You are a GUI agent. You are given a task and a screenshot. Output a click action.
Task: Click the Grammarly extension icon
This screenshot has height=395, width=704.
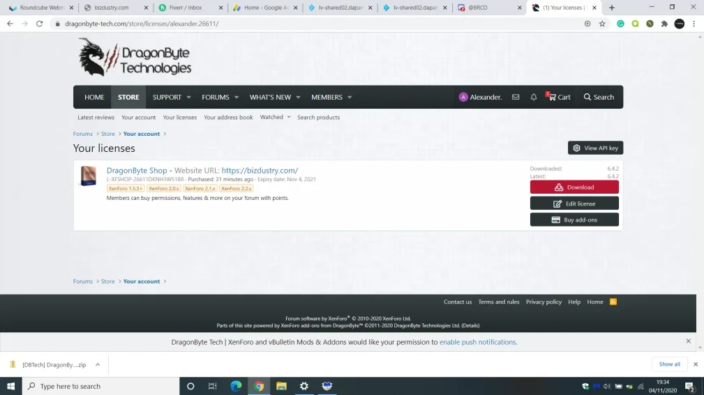[x=620, y=23]
